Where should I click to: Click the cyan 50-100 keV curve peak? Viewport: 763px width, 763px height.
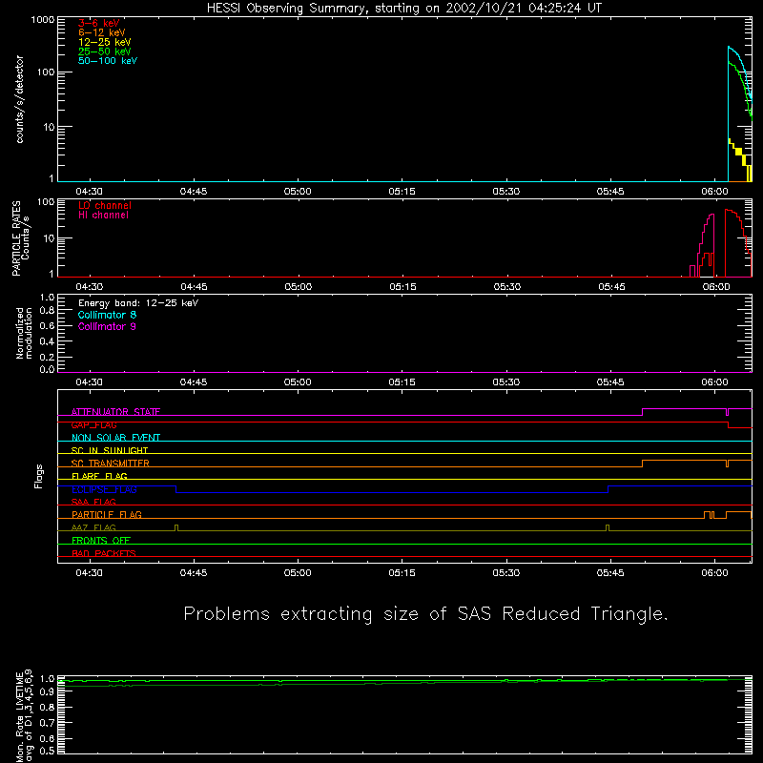click(729, 47)
